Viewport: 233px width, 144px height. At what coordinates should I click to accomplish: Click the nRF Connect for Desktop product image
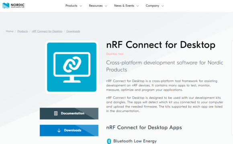pyautogui.click(x=72, y=67)
